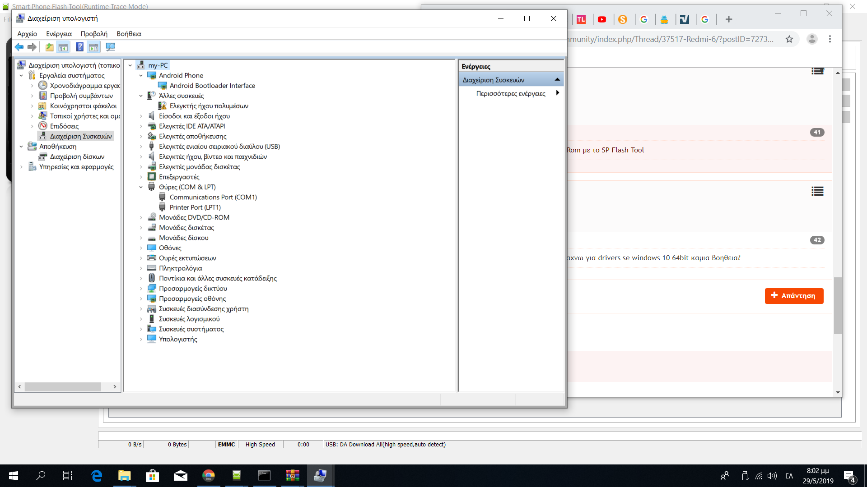Toggle Show/Hide Action Pane toolbar button

pos(93,47)
